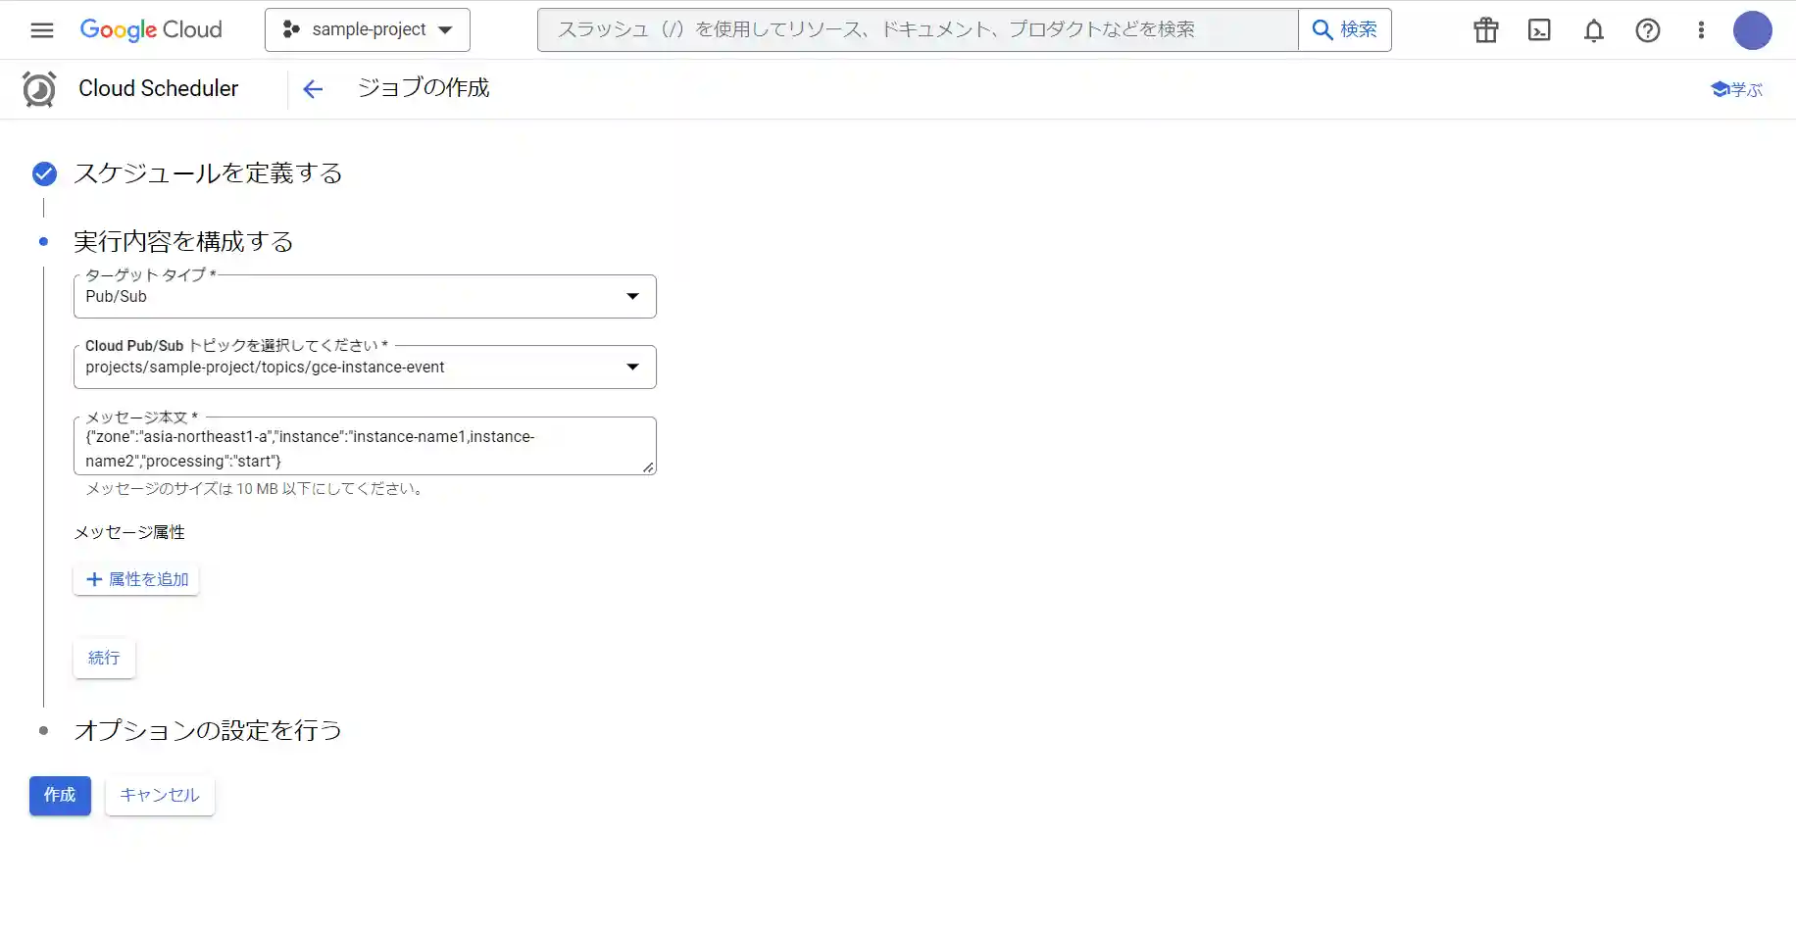Go to Google Cloud home logo
The image size is (1796, 933).
(x=151, y=29)
